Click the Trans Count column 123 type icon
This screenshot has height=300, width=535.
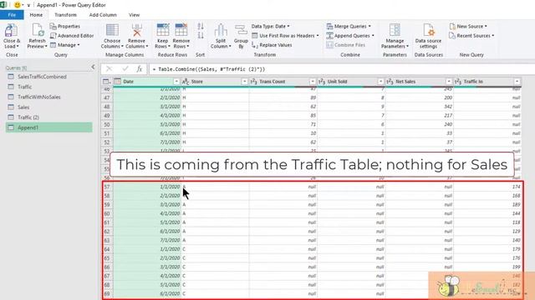tap(254, 82)
